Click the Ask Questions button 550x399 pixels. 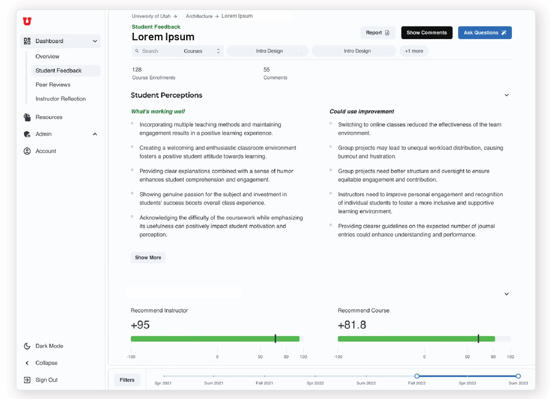pos(485,33)
